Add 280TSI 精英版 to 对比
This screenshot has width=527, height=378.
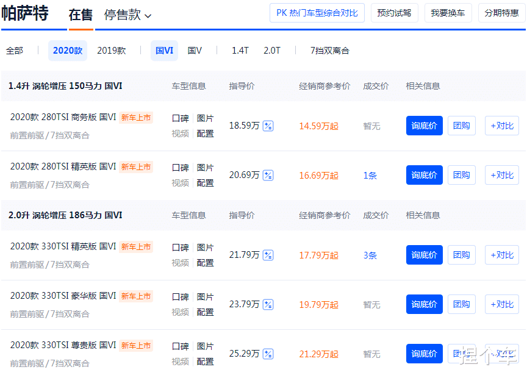coord(502,175)
